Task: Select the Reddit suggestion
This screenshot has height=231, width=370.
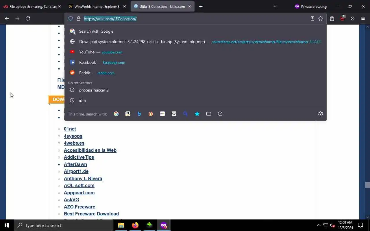Action: 195,73
